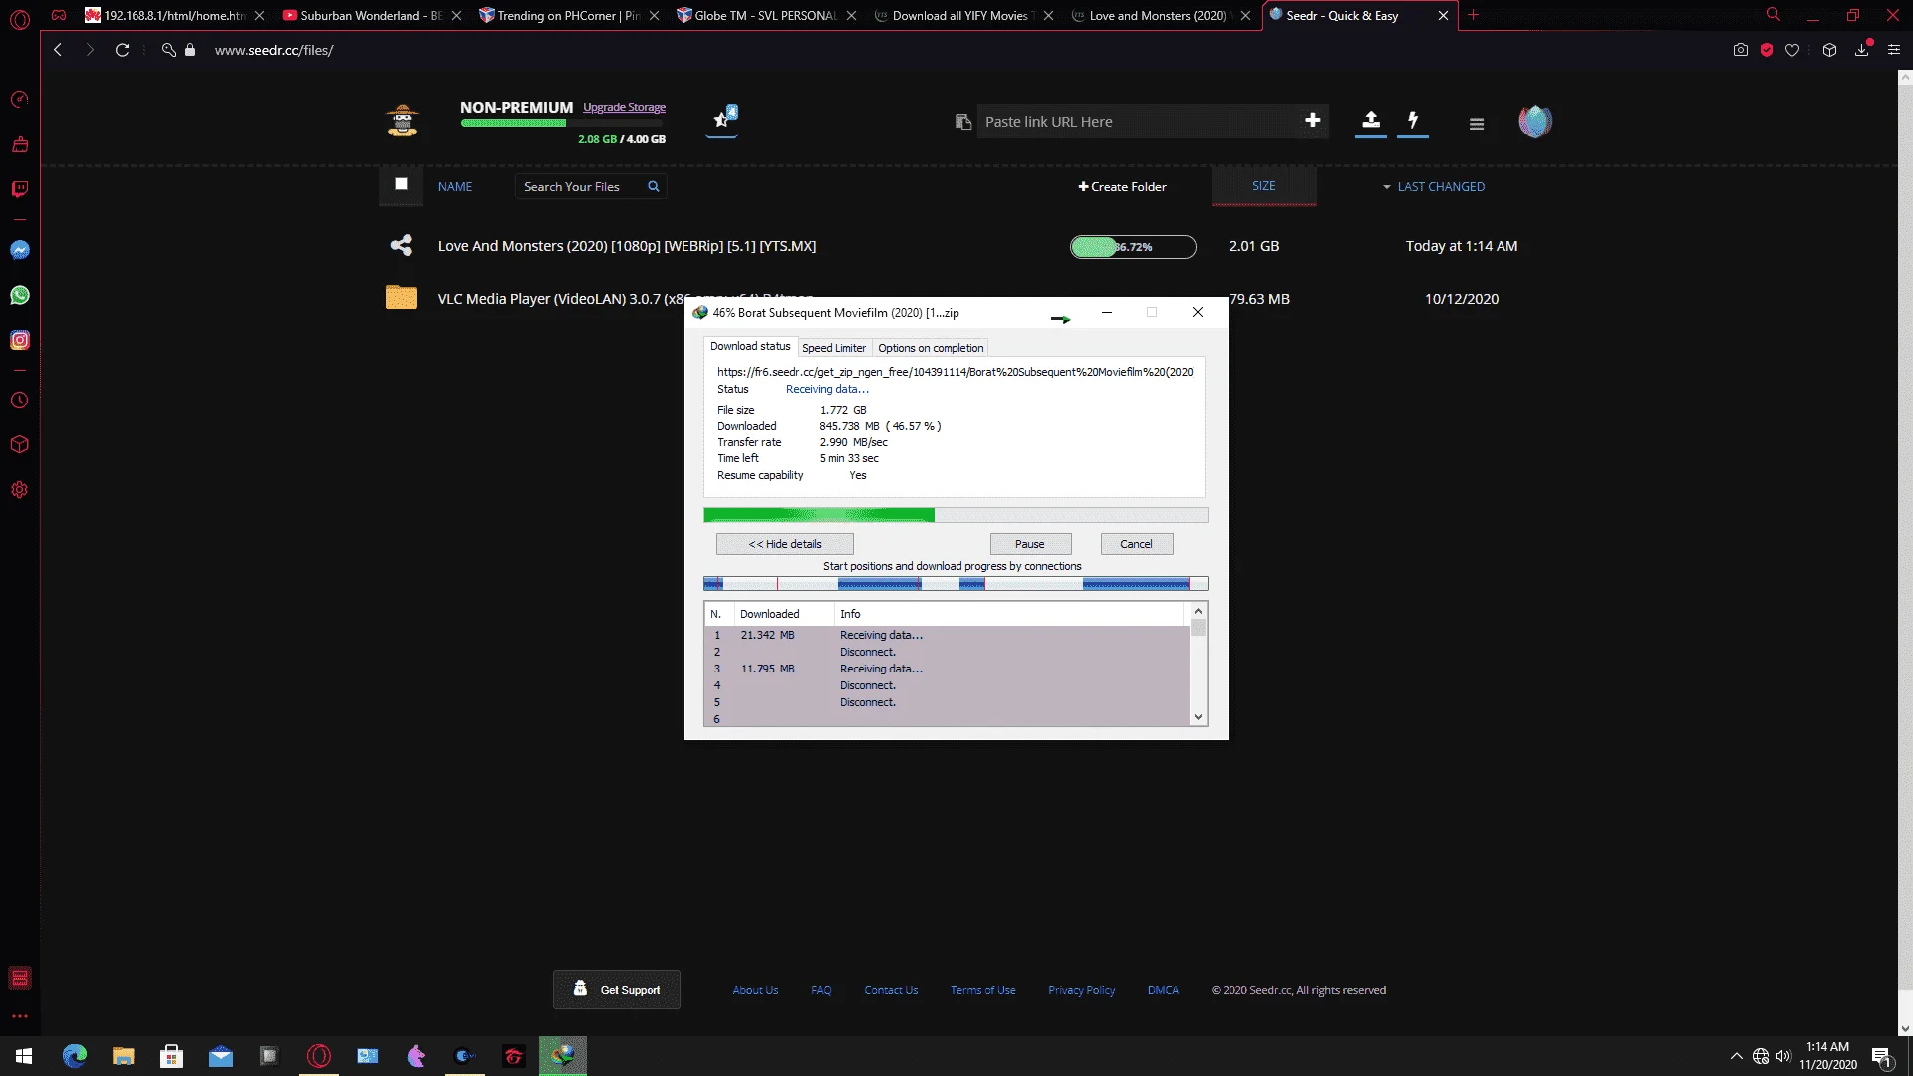Click the sidebar three-dots setup icon
Screen dimensions: 1913x1076
coord(20,1016)
